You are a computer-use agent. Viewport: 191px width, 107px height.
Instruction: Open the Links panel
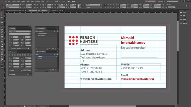pyautogui.click(x=183, y=15)
